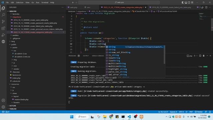Open the Terminal menu
This screenshot has height=120, width=213.
coord(45,2)
